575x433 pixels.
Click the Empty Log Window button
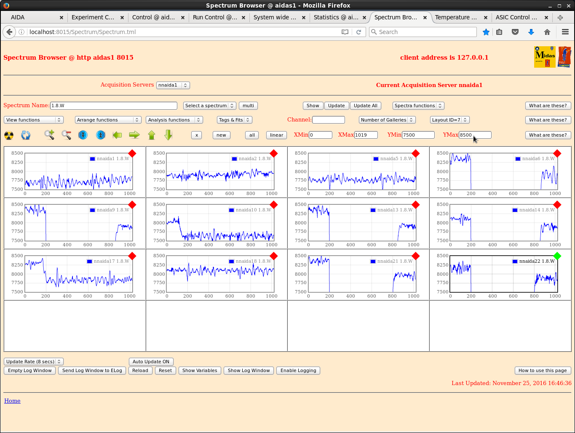[x=30, y=370]
